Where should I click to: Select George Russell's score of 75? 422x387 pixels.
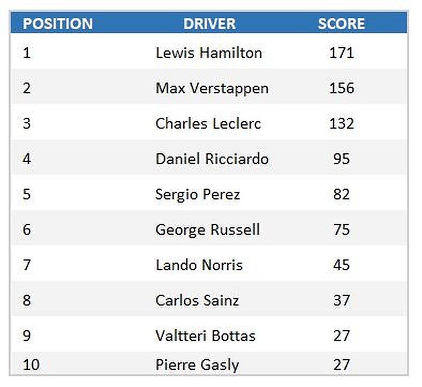pyautogui.click(x=342, y=230)
